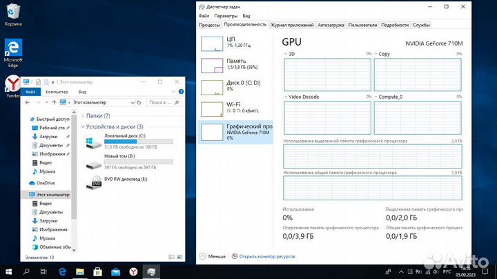Launch Yandex browser from the taskbar
This screenshot has width=497, height=279.
[x=134, y=272]
